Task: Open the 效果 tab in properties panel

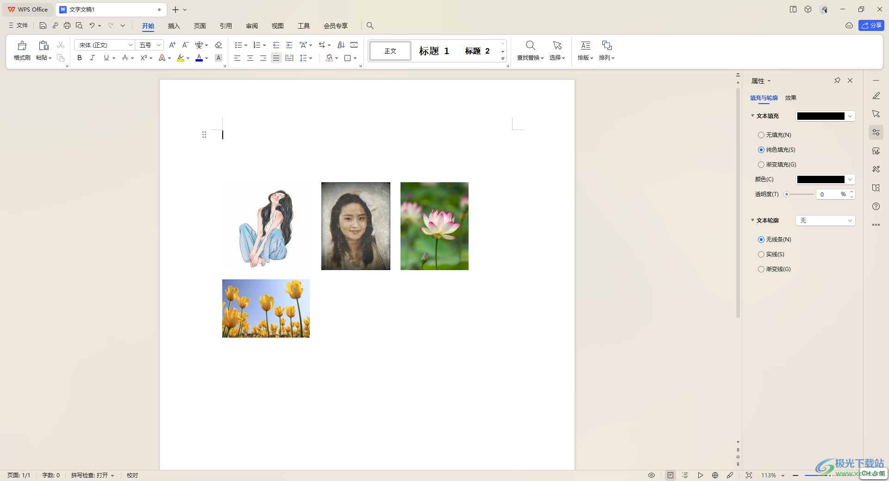Action: pyautogui.click(x=790, y=98)
